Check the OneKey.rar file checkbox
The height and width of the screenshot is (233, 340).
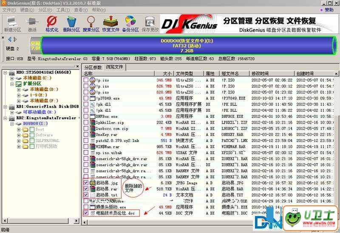(x=86, y=134)
